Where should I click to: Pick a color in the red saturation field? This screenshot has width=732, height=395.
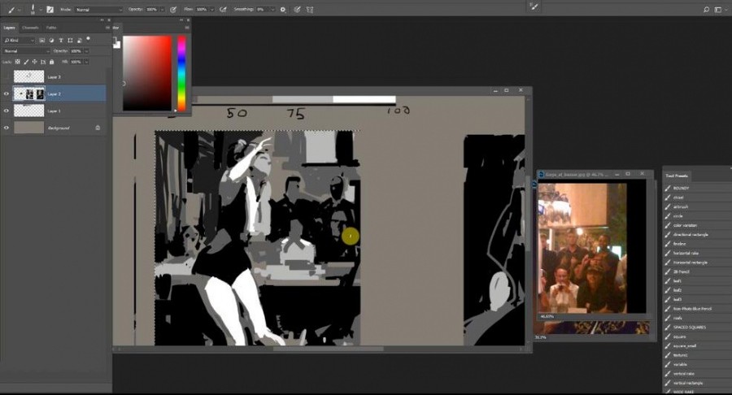point(147,73)
